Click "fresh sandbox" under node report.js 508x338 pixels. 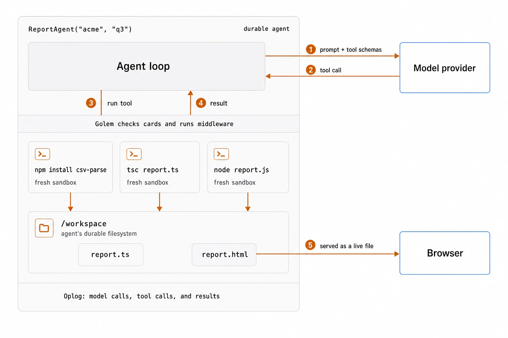coord(235,183)
